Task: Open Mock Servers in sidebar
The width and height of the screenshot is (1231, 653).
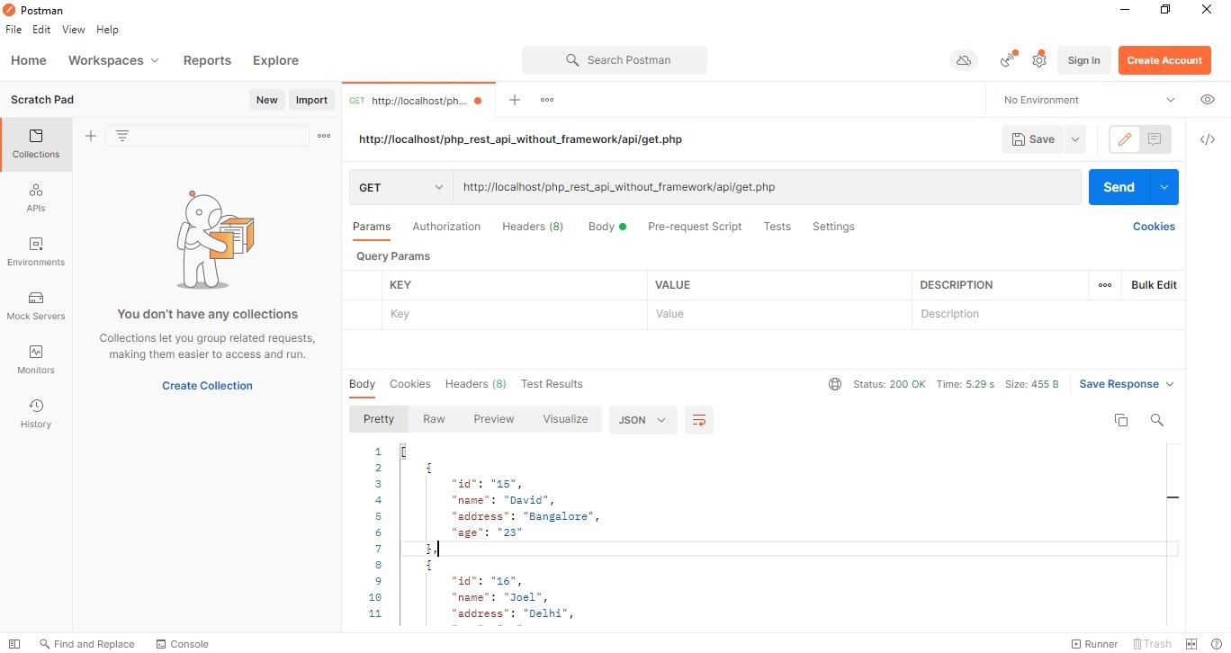Action: (x=36, y=305)
